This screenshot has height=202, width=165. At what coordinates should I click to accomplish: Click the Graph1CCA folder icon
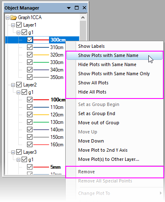pos(14,17)
